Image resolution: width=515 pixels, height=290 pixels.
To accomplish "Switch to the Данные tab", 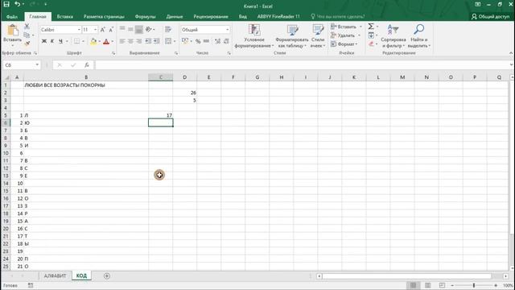I will pos(175,16).
